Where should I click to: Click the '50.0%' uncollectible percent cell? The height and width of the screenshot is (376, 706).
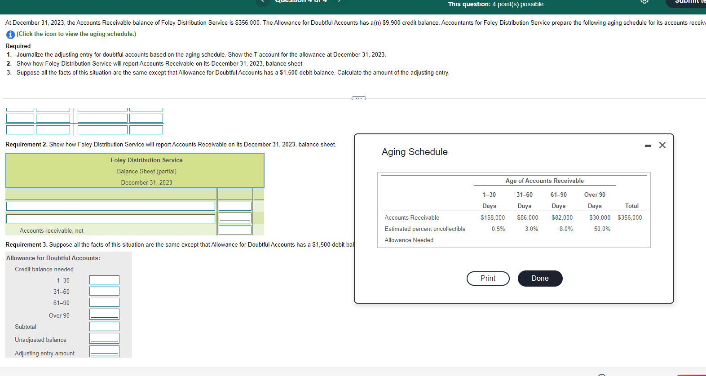602,229
